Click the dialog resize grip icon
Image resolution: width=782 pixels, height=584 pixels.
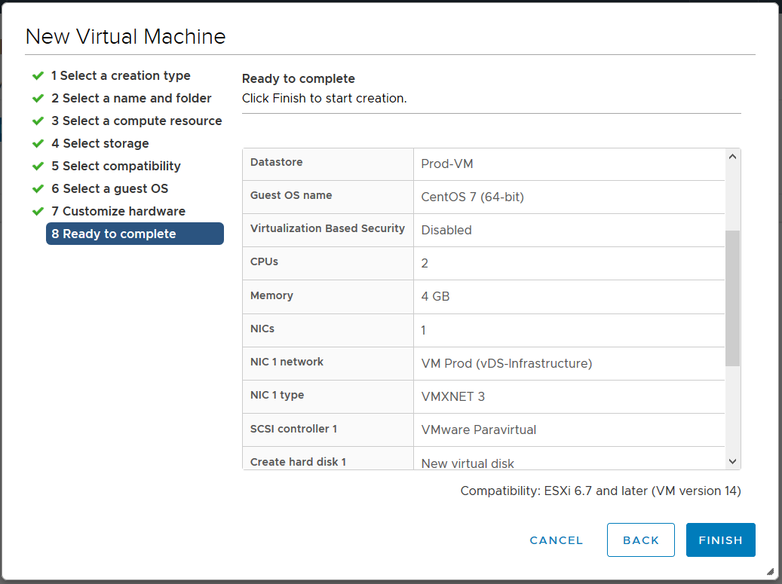[771, 571]
